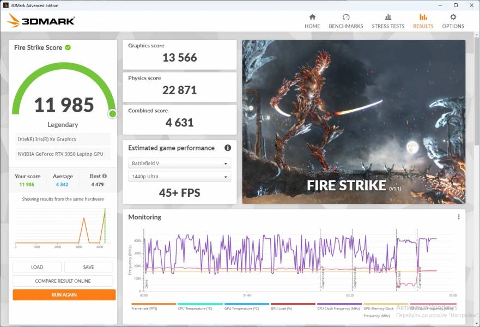The width and height of the screenshot is (480, 327).
Task: Click Average score value 4 342
Action: (62, 184)
